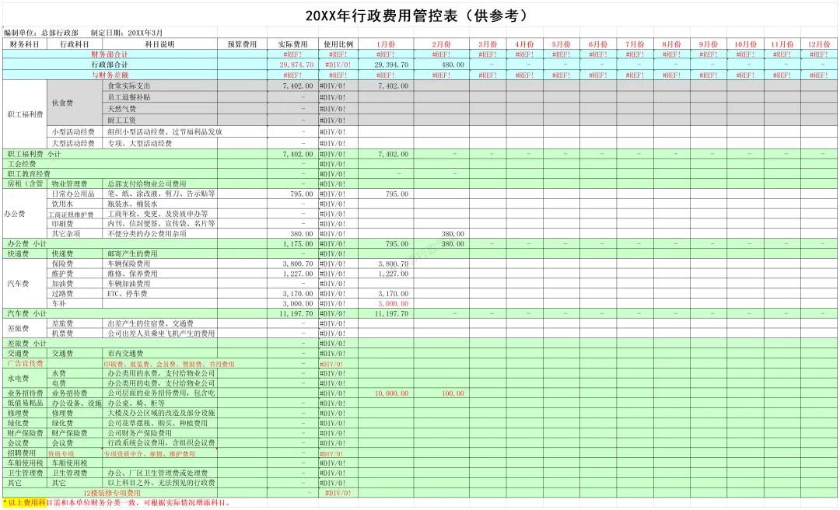Select the '车辆保险费用' description cell
The image size is (840, 510).
click(159, 264)
